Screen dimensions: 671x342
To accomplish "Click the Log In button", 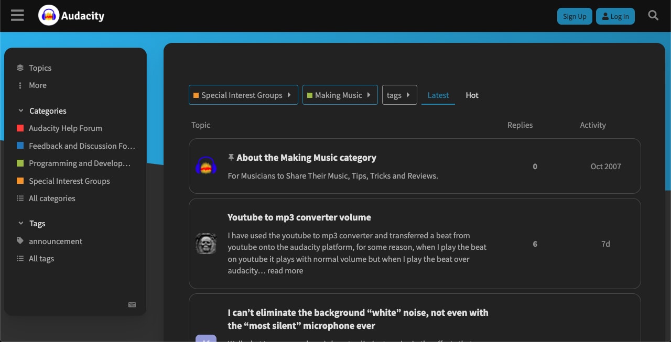I will click(x=615, y=16).
